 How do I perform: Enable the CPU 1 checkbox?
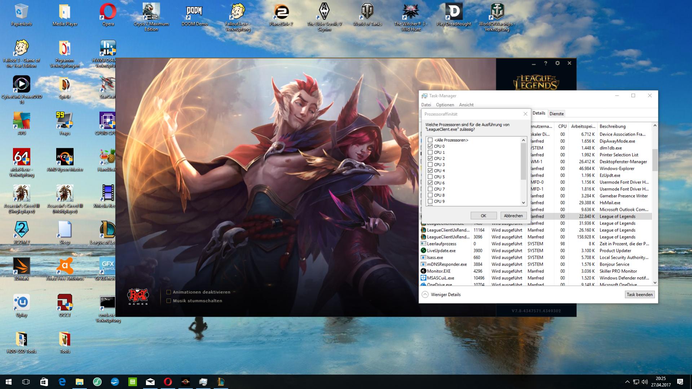(x=430, y=152)
